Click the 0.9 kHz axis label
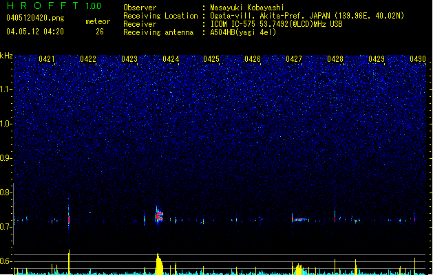This screenshot has width=433, height=275. pyautogui.click(x=6, y=158)
